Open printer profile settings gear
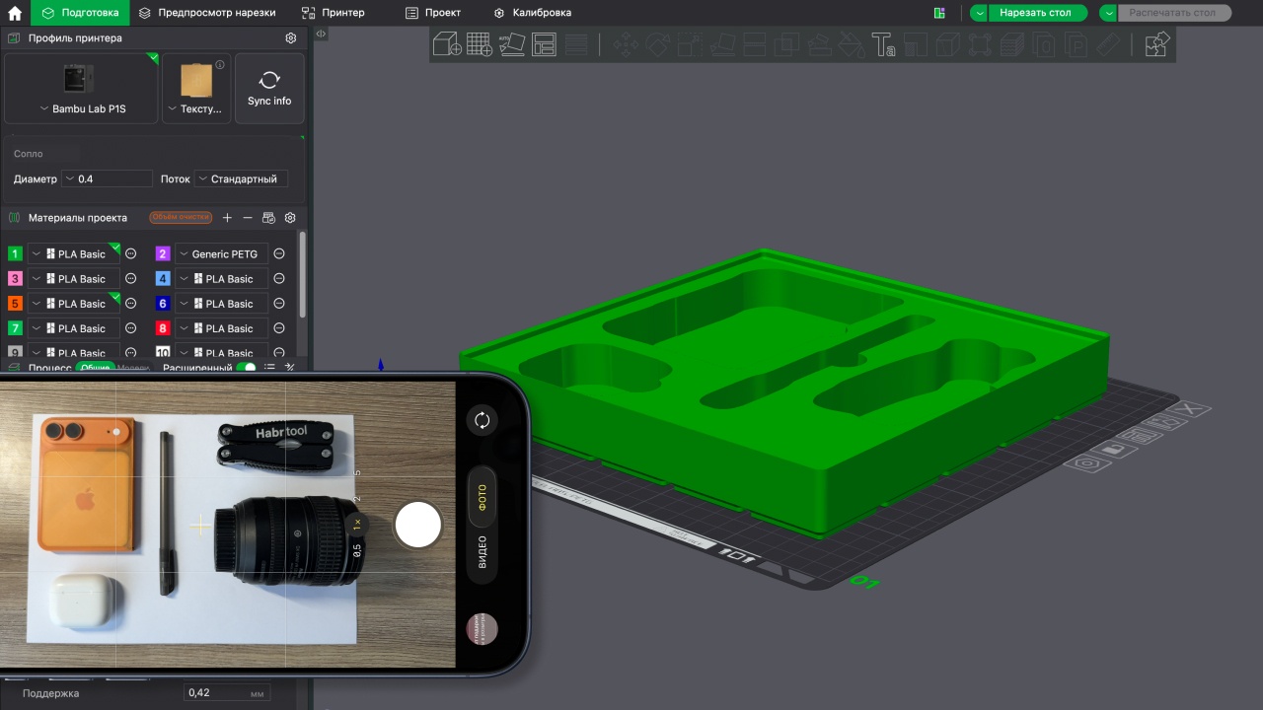Viewport: 1263px width, 710px height. (290, 38)
